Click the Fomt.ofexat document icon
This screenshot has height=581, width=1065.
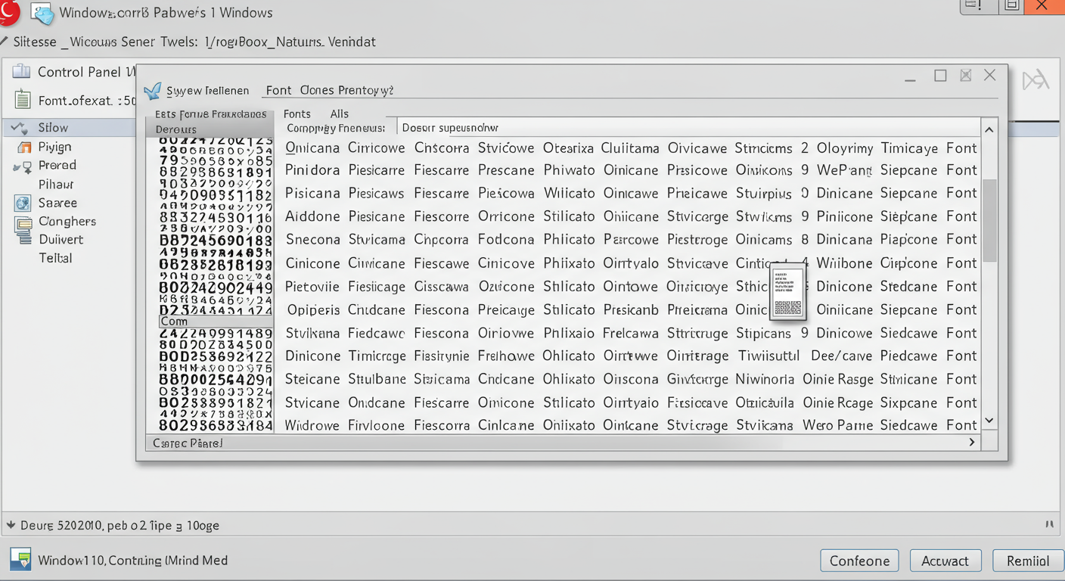click(23, 100)
